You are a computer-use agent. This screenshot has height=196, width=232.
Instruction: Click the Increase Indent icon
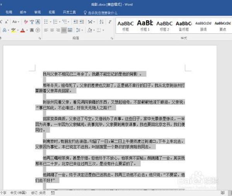[82, 22]
